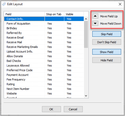Click Visible value for Rating

click(69, 84)
